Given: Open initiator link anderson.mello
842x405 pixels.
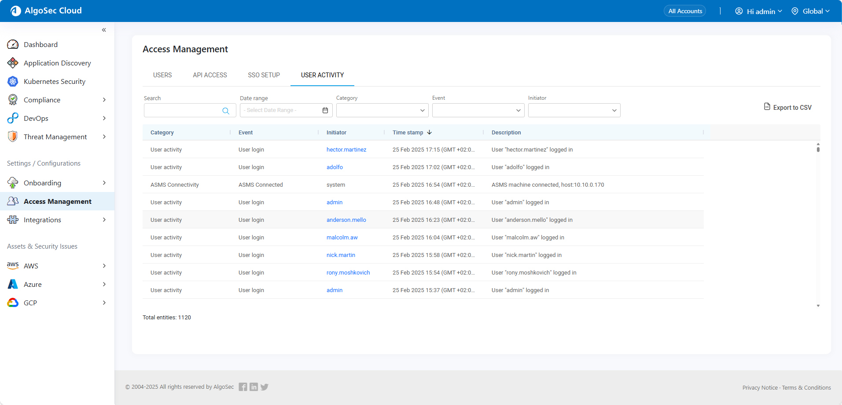Looking at the screenshot, I should [x=346, y=220].
